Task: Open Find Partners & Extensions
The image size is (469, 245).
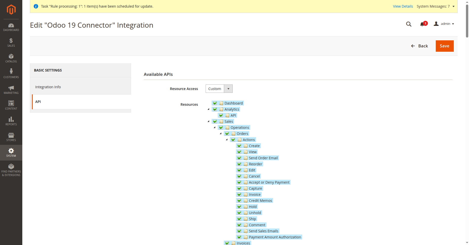Action: (11, 170)
